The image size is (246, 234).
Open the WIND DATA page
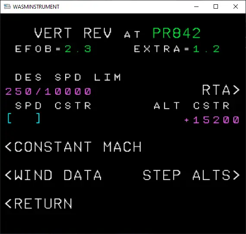coord(53,175)
